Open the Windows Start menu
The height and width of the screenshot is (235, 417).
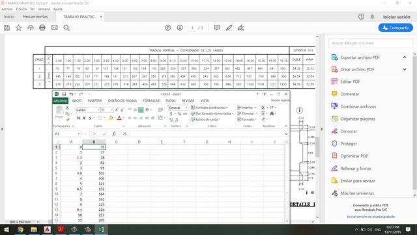[x=7, y=229]
